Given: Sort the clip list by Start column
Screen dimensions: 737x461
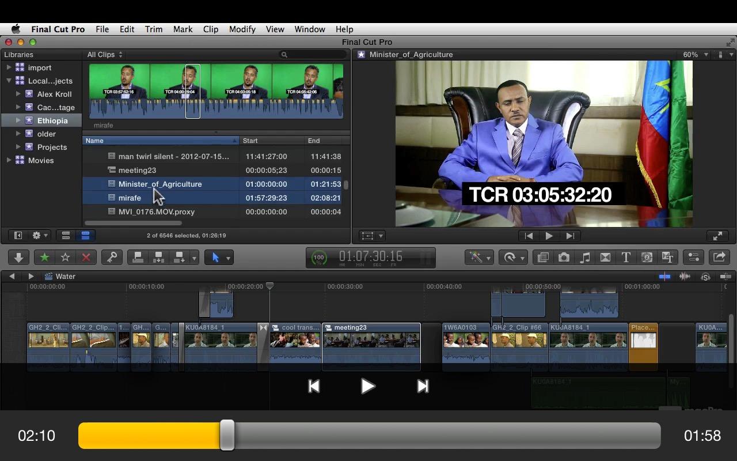Looking at the screenshot, I should click(272, 141).
